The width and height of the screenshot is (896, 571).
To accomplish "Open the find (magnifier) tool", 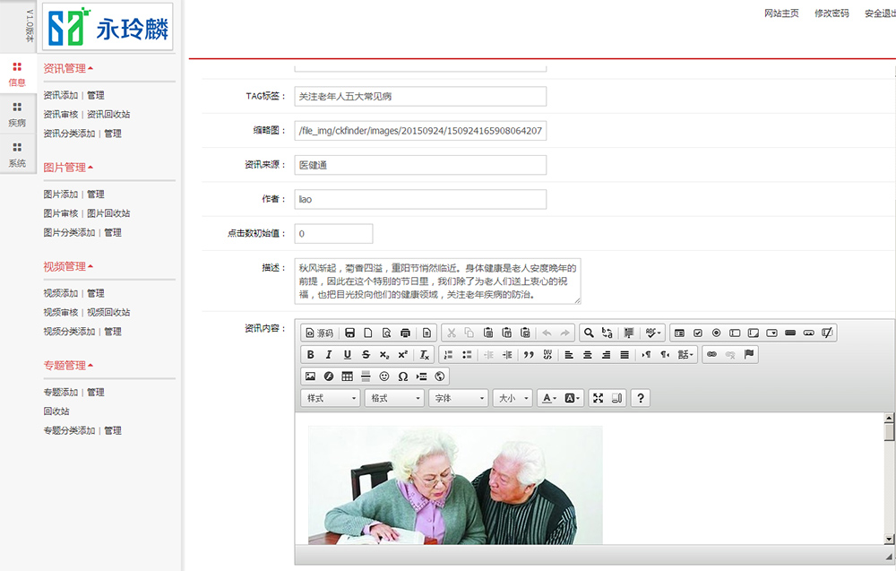I will pos(589,333).
